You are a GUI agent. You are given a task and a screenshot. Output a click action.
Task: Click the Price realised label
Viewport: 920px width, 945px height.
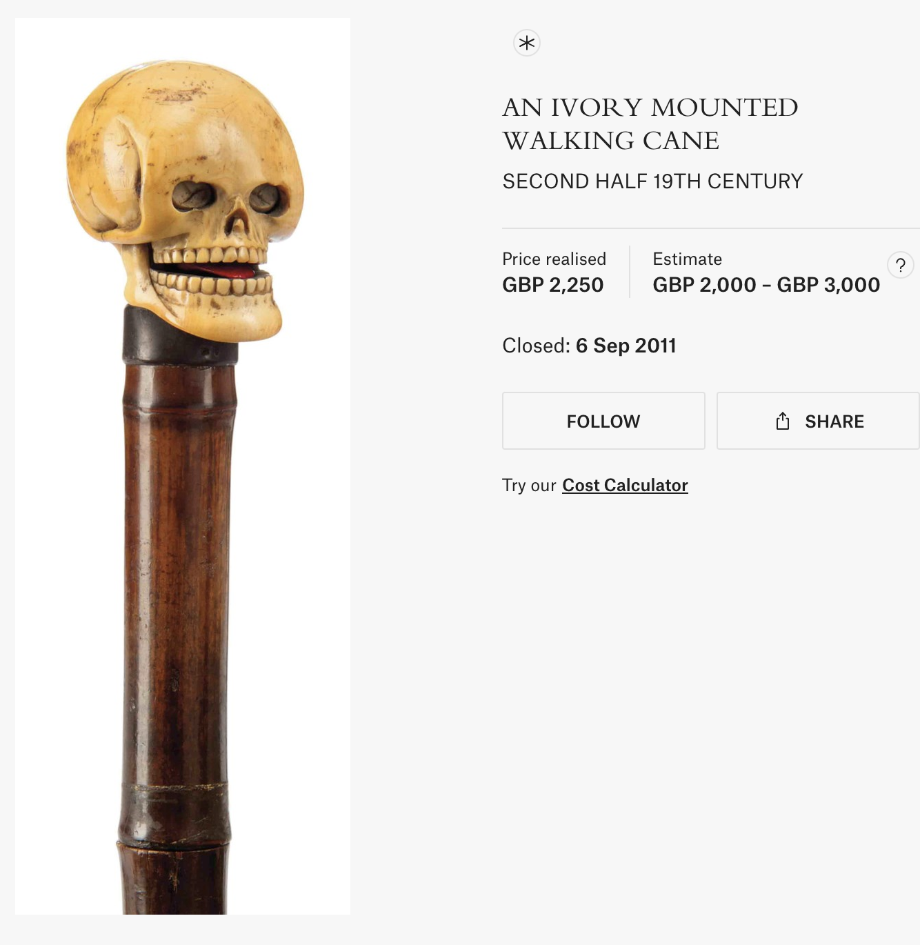pyautogui.click(x=554, y=259)
